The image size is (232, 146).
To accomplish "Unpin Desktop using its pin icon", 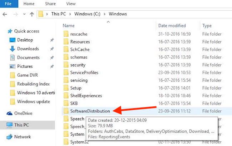I will [52, 40].
